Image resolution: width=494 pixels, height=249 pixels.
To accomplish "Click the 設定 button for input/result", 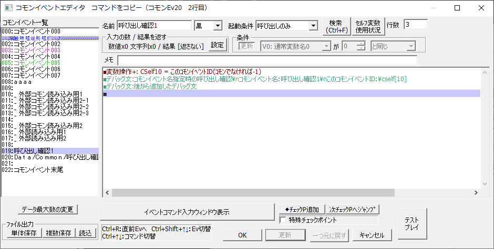I will [218, 45].
